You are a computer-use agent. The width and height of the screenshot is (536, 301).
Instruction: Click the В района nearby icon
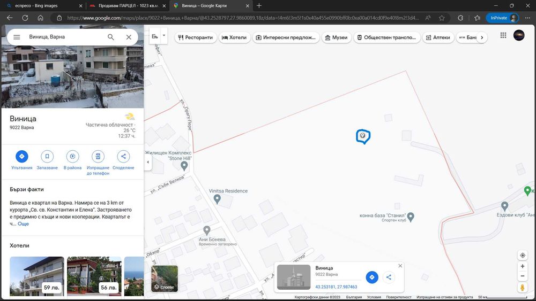[72, 157]
